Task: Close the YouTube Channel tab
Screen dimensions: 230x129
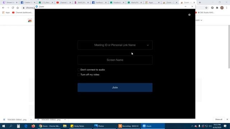Action: point(70,3)
